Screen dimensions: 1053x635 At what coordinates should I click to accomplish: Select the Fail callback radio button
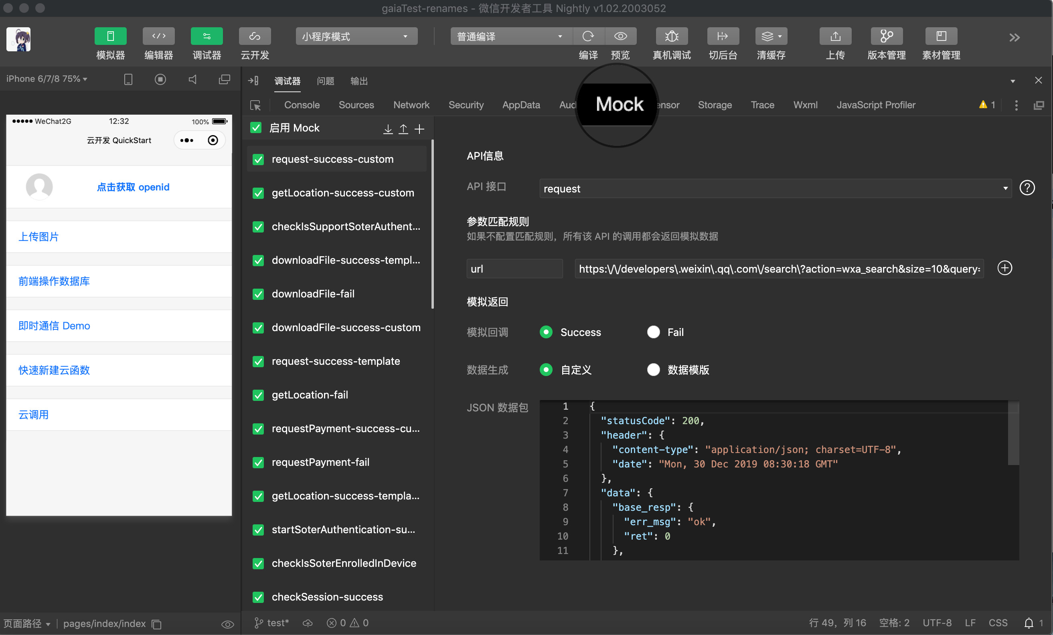(653, 332)
